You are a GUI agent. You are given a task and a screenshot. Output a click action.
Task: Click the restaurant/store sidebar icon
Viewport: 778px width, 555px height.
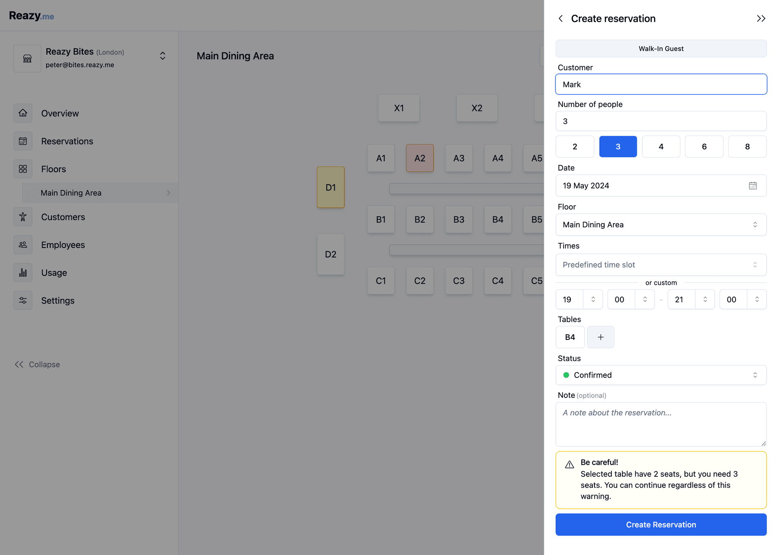(28, 58)
